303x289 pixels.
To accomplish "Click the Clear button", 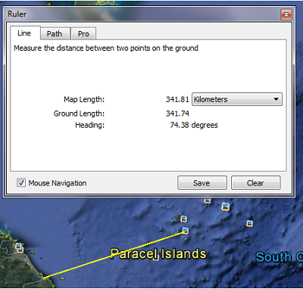I will [x=255, y=183].
